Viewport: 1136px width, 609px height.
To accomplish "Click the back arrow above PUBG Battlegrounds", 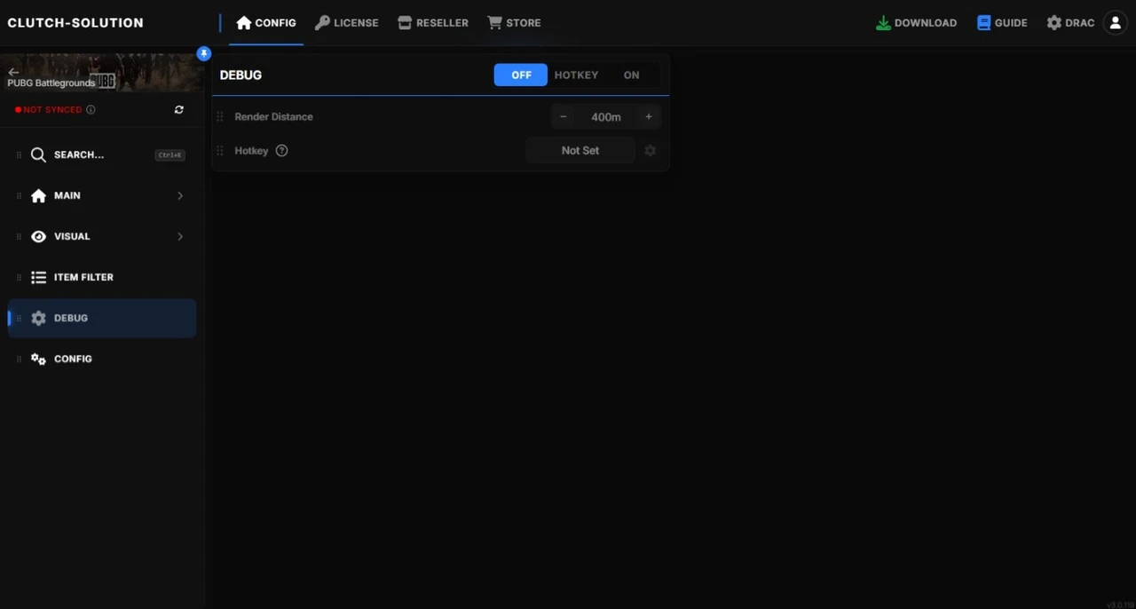I will point(13,72).
